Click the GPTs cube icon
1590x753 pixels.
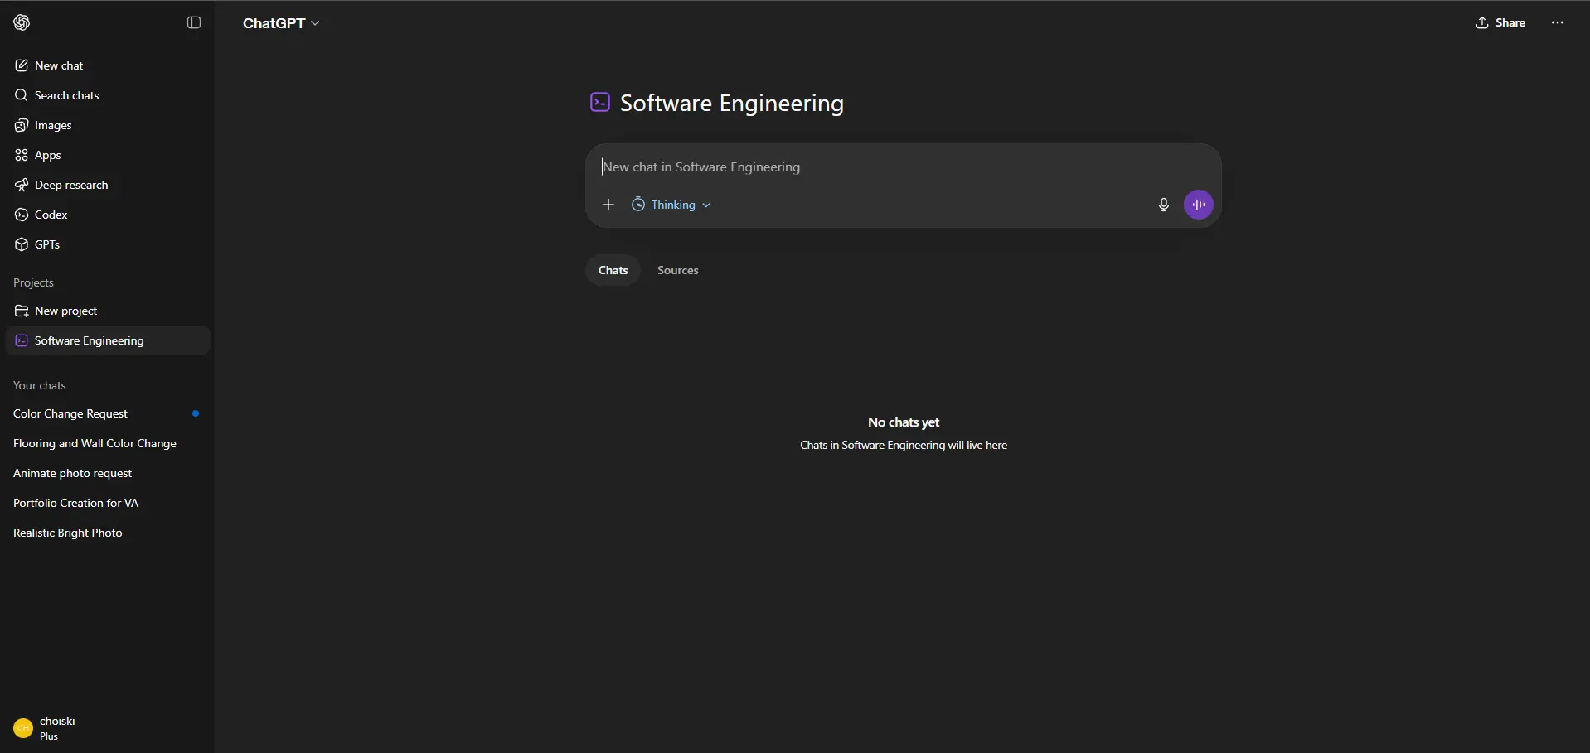[x=22, y=244]
